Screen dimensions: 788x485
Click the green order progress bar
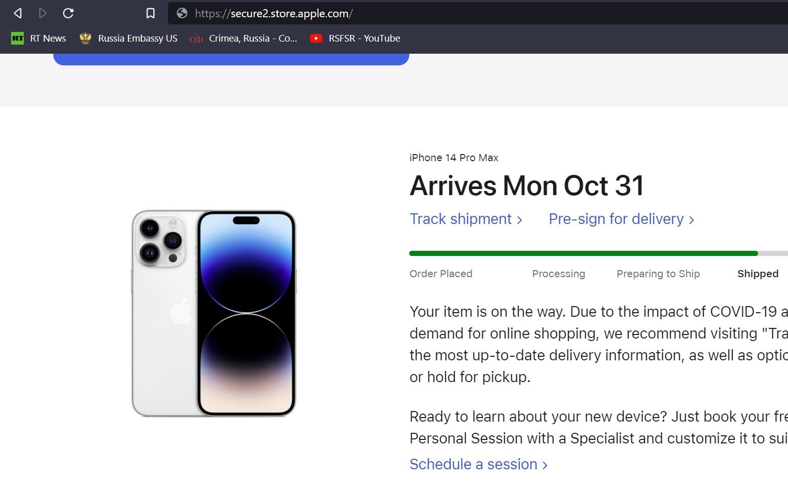click(x=583, y=253)
